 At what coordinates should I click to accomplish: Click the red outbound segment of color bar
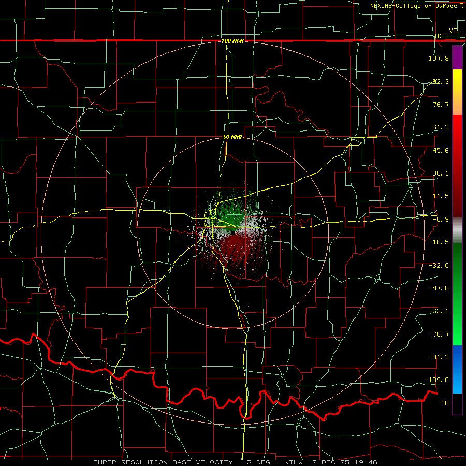point(457,166)
